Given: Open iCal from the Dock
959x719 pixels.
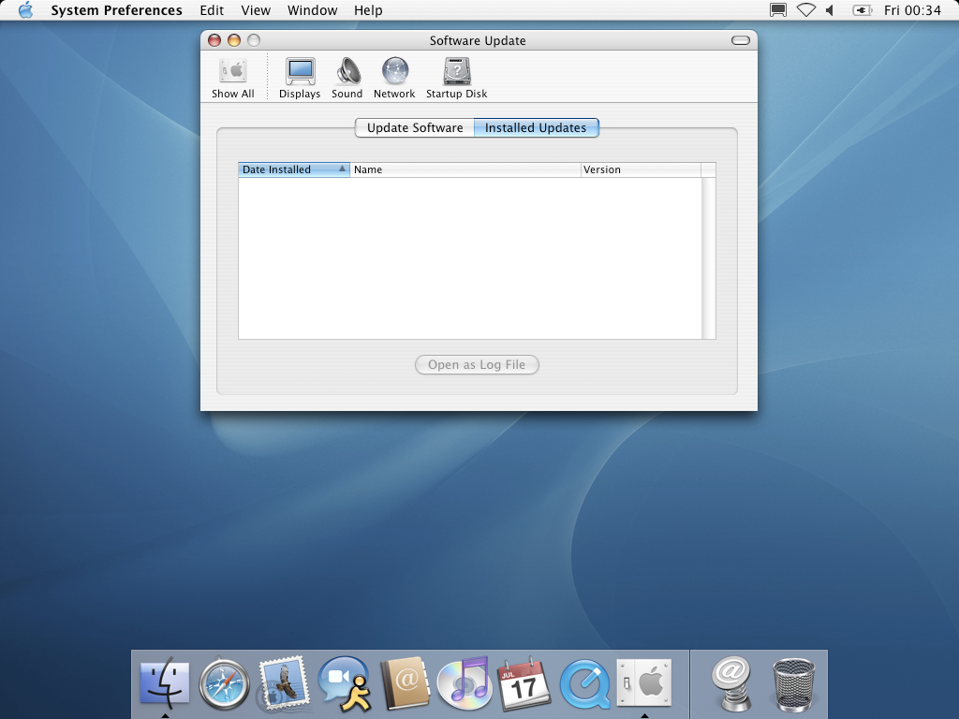Looking at the screenshot, I should pos(524,684).
